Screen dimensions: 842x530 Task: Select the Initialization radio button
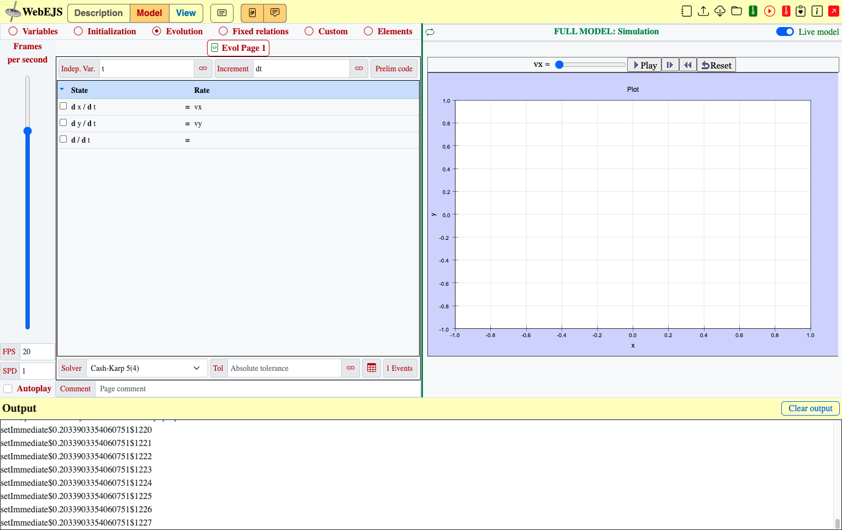click(78, 32)
